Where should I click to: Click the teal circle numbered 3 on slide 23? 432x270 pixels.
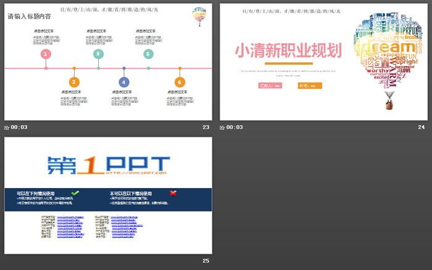click(x=98, y=54)
